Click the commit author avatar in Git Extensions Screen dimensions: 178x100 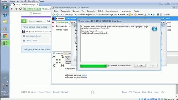pos(58,61)
